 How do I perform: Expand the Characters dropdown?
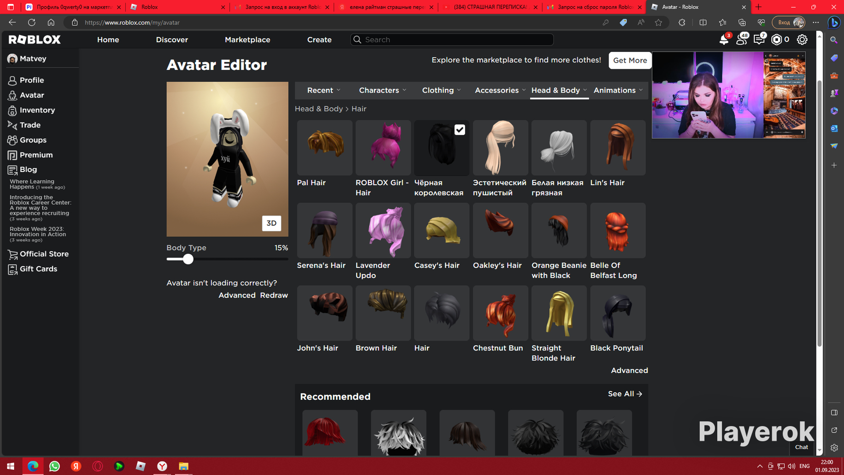point(383,90)
